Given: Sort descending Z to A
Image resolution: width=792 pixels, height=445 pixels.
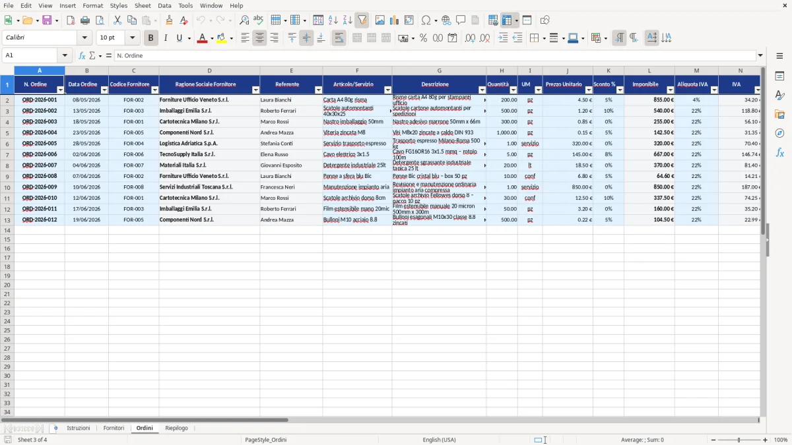Looking at the screenshot, I should coord(347,20).
